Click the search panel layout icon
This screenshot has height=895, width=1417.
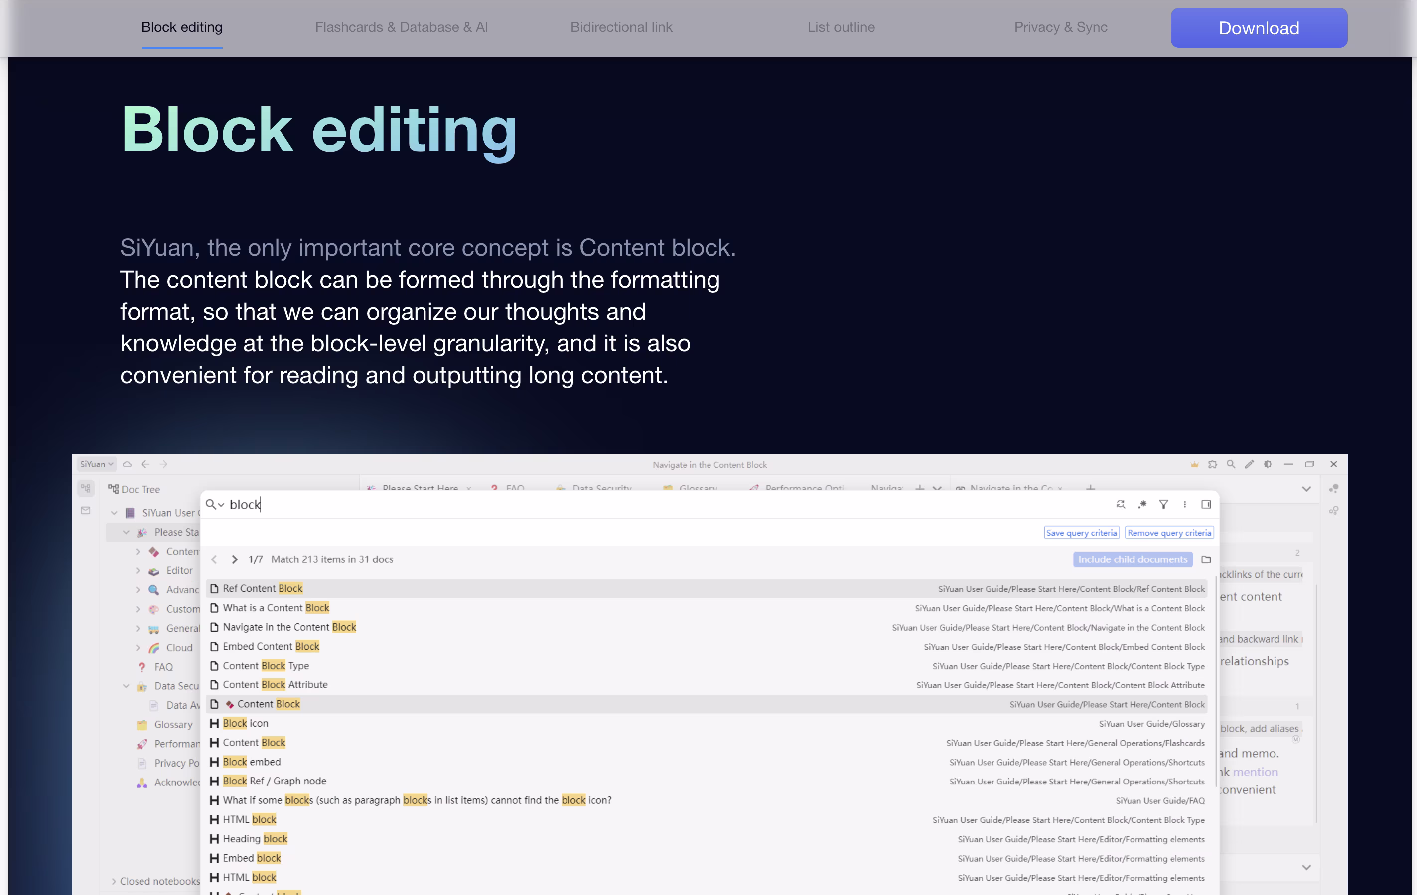[1206, 504]
